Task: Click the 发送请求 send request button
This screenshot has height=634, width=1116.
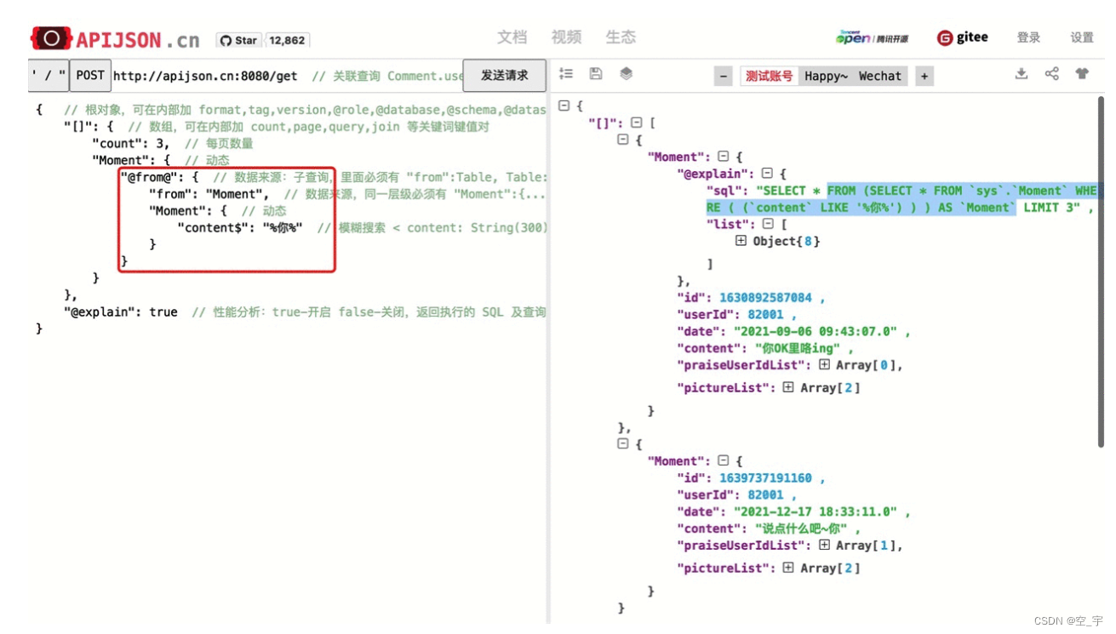Action: click(504, 75)
